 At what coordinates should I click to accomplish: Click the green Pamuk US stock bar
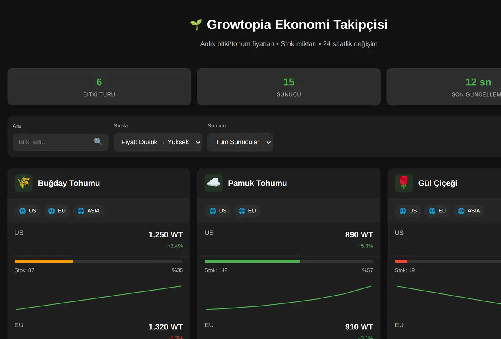pyautogui.click(x=252, y=261)
